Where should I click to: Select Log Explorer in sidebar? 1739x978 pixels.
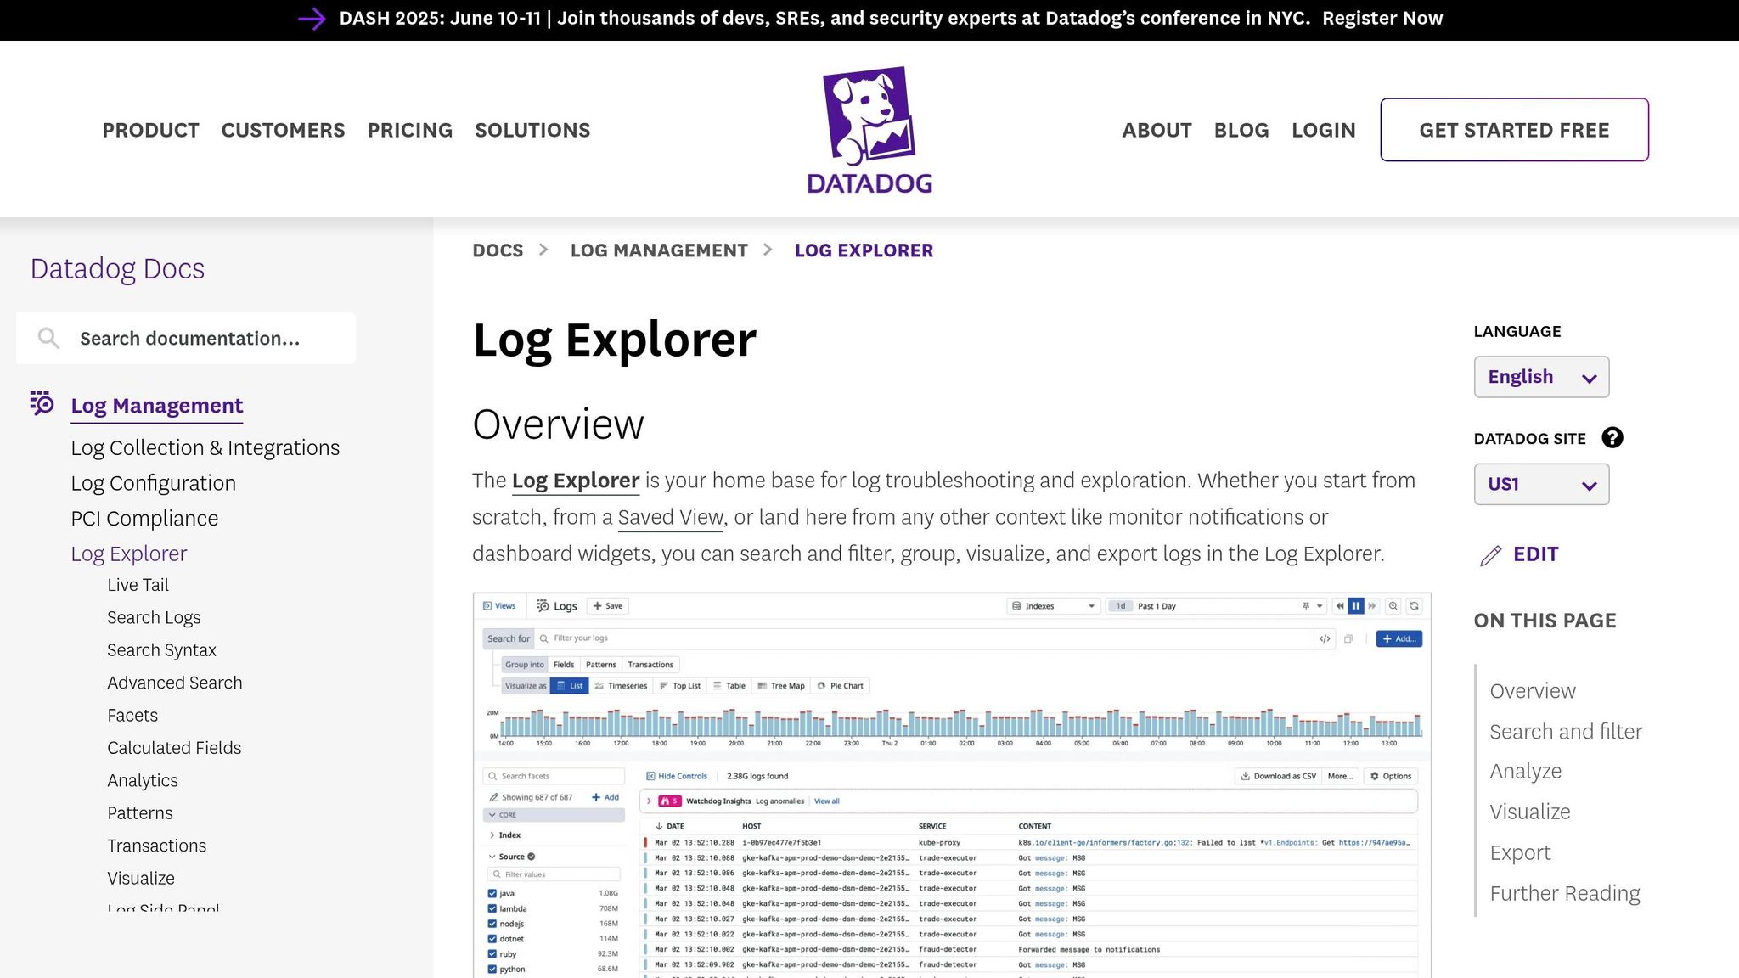tap(129, 554)
